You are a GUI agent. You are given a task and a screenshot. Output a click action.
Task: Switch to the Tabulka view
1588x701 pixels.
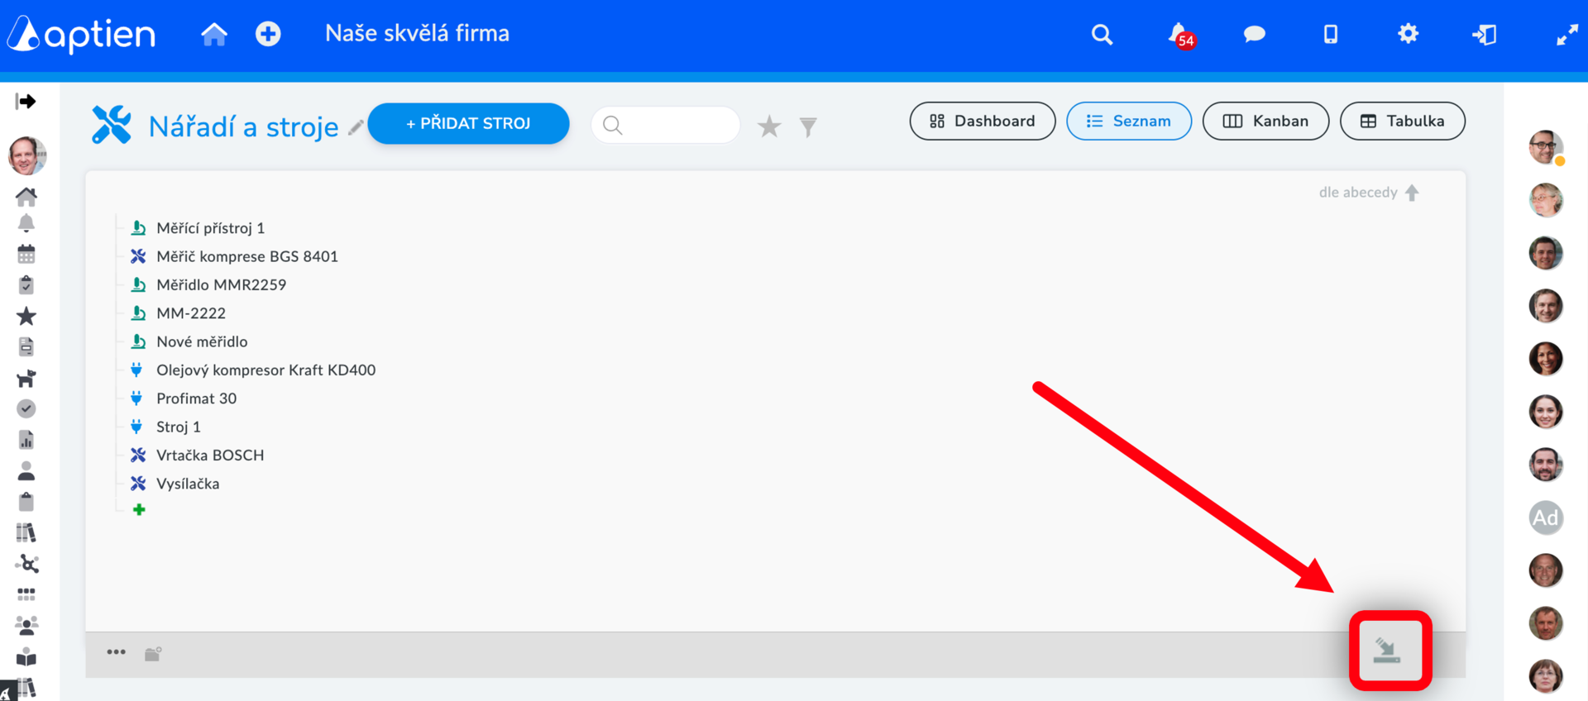[1403, 122]
